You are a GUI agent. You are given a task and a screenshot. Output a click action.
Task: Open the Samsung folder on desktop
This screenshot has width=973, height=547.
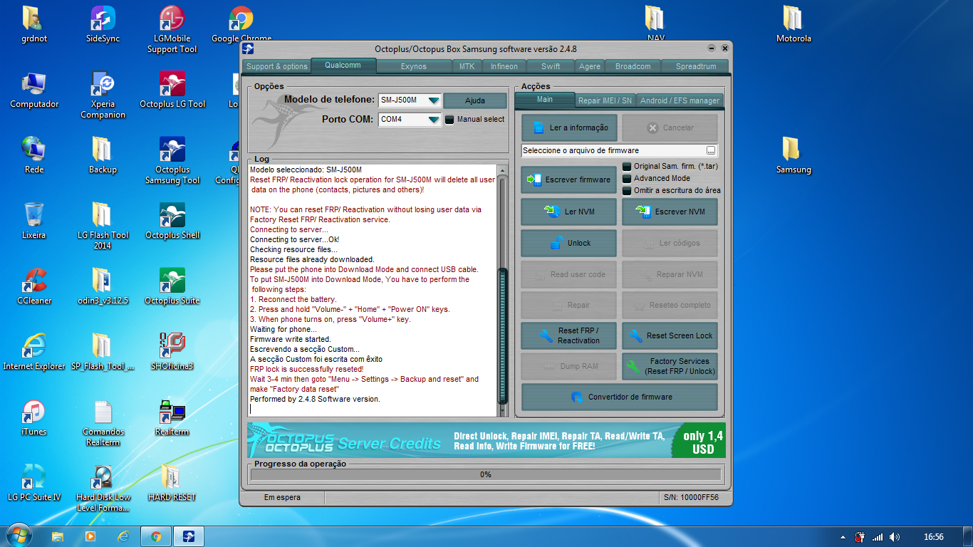point(794,155)
